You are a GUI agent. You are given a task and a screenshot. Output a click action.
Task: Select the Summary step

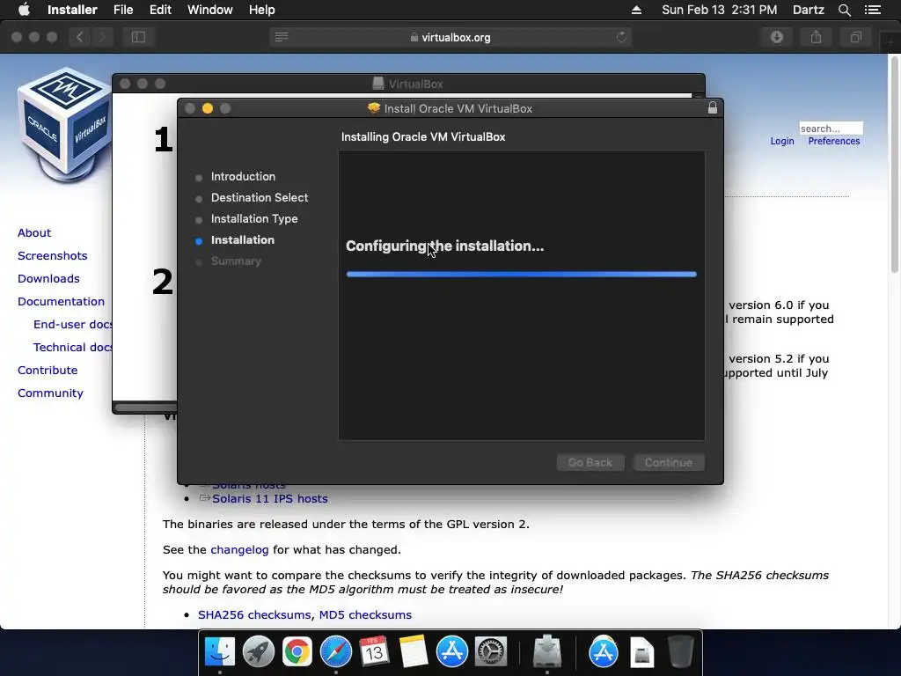(236, 261)
